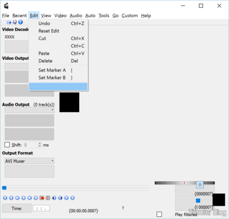Go to last frame icon
229x219 pixels.
[73, 198]
